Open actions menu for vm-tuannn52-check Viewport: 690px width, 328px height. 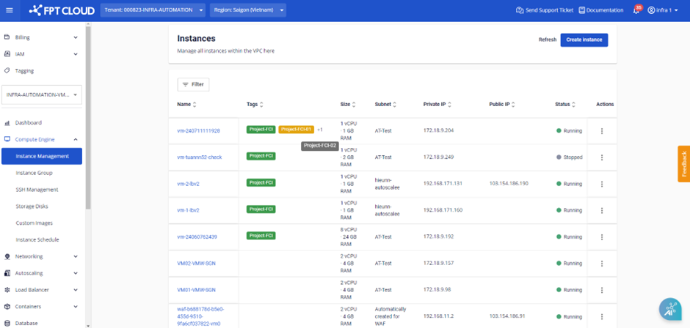602,157
